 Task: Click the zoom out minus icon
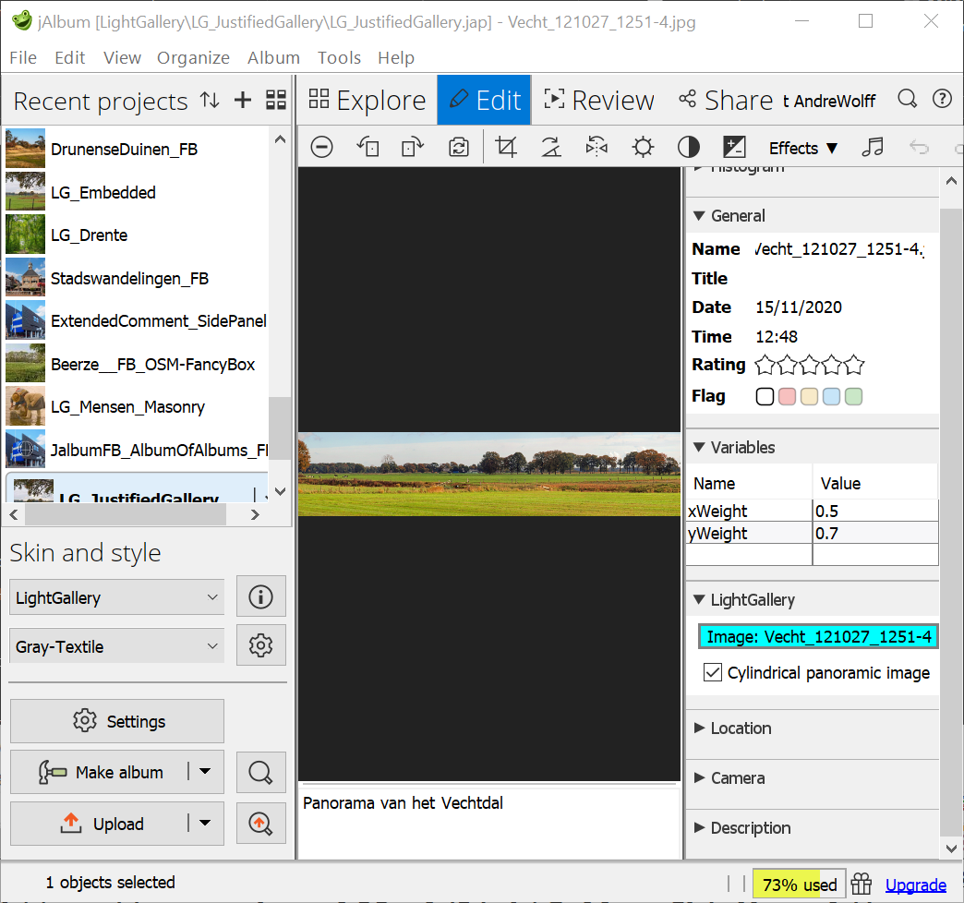tap(321, 148)
